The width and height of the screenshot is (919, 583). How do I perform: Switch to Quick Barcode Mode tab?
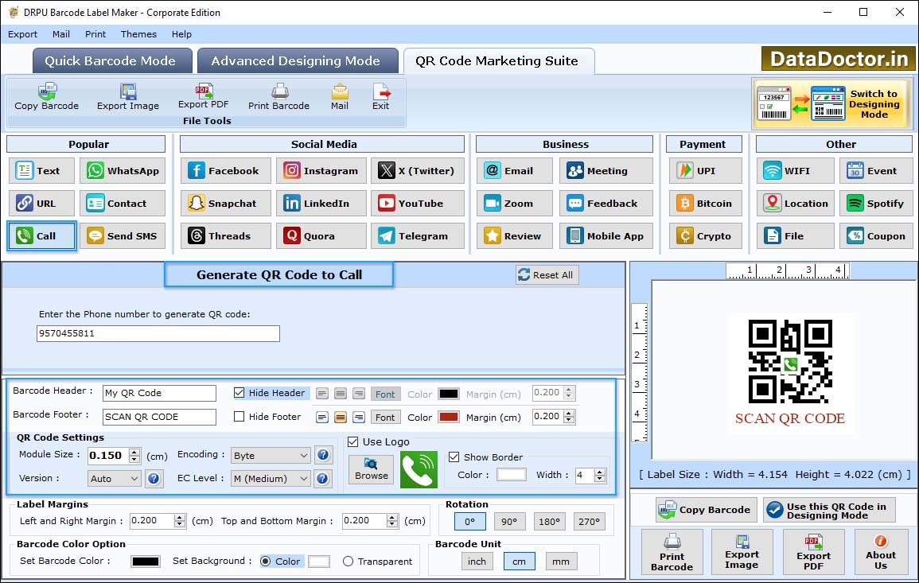tap(111, 61)
